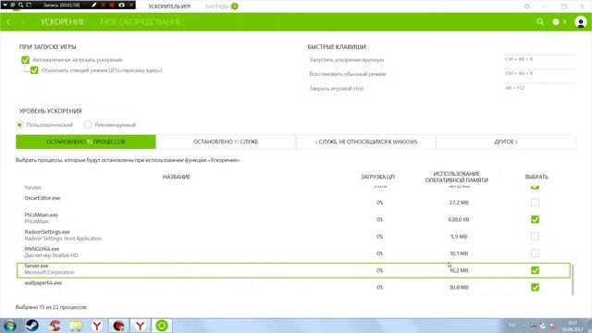Select the PSUAMain.exe process name
This screenshot has height=333, width=592.
click(x=41, y=215)
